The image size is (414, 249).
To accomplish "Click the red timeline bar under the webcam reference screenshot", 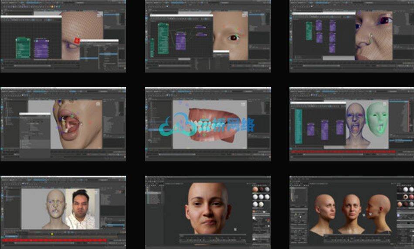I will pyautogui.click(x=54, y=240).
